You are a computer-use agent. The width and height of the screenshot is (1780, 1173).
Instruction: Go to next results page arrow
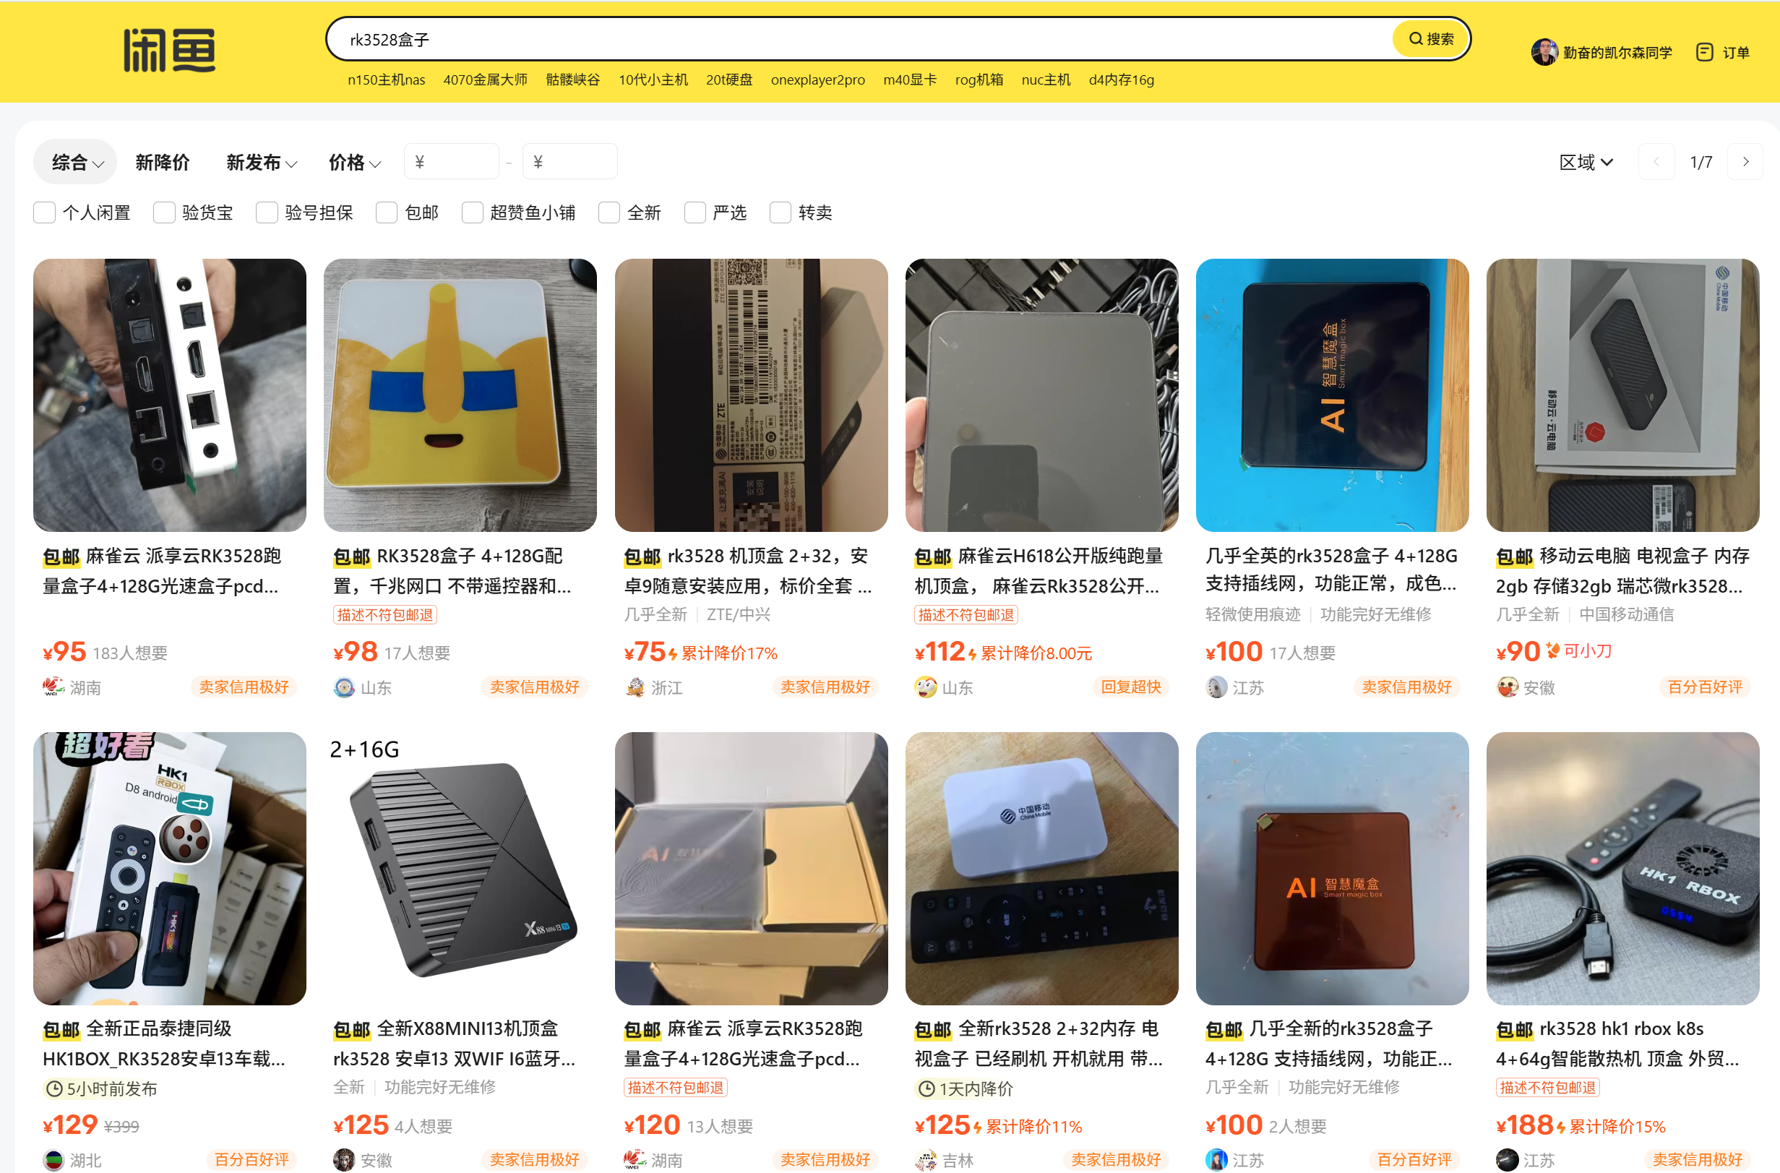pyautogui.click(x=1745, y=163)
